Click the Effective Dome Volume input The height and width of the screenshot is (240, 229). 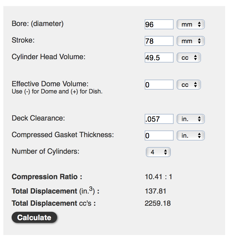click(159, 85)
